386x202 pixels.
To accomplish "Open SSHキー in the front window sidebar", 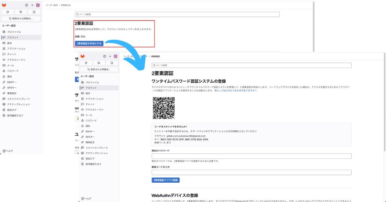I will click(x=100, y=132).
